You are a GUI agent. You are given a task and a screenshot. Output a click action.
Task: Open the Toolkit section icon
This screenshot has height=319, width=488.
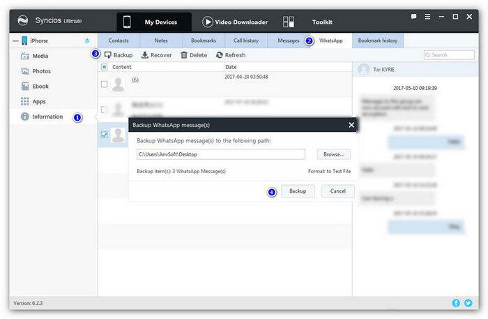(x=289, y=22)
